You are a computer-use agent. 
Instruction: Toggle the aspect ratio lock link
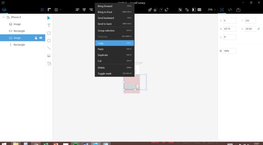pos(258,29)
